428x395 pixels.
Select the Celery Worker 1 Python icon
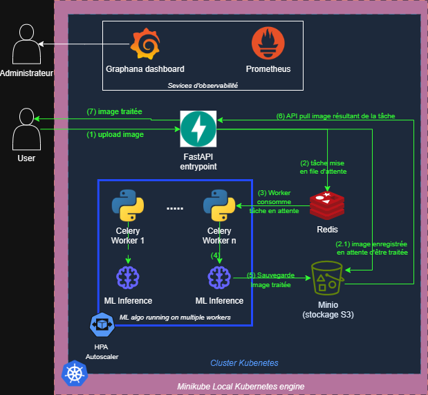(x=128, y=205)
